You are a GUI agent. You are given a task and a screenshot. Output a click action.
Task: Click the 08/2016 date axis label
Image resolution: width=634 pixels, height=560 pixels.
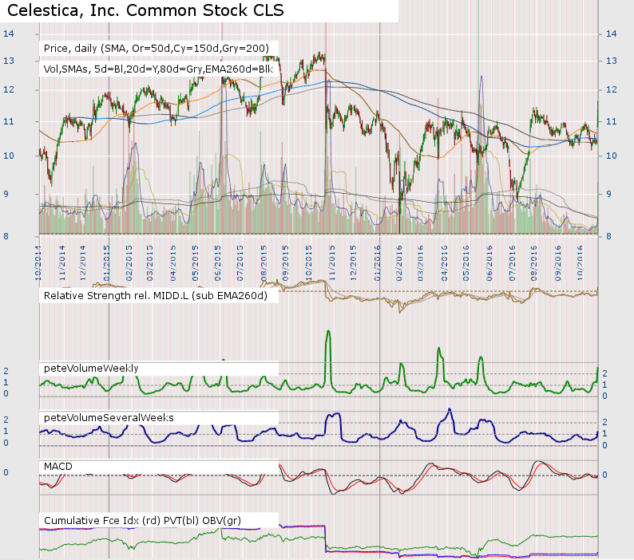533,263
